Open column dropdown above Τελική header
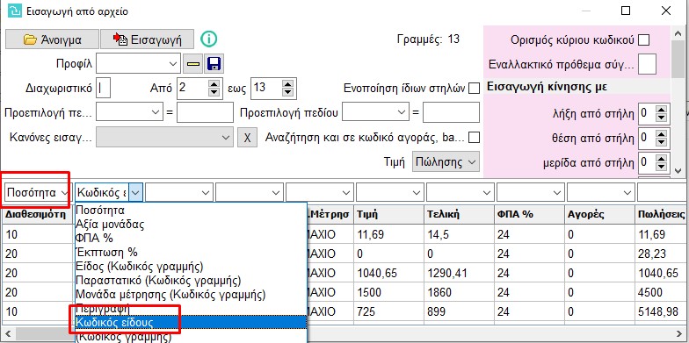 (x=461, y=192)
